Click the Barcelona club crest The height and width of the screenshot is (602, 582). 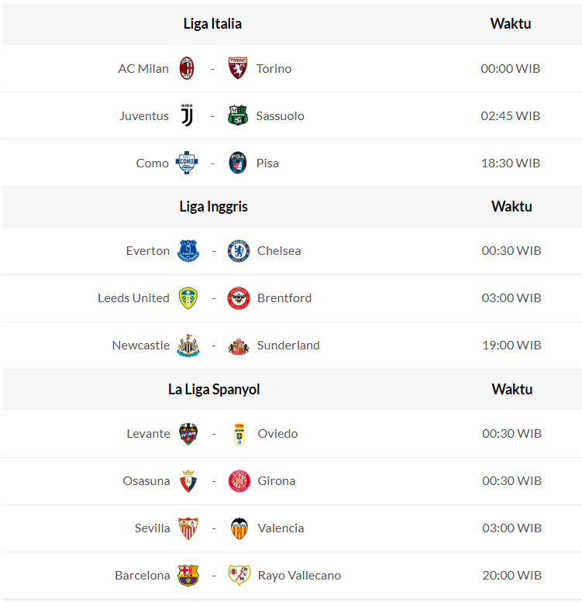tap(188, 575)
